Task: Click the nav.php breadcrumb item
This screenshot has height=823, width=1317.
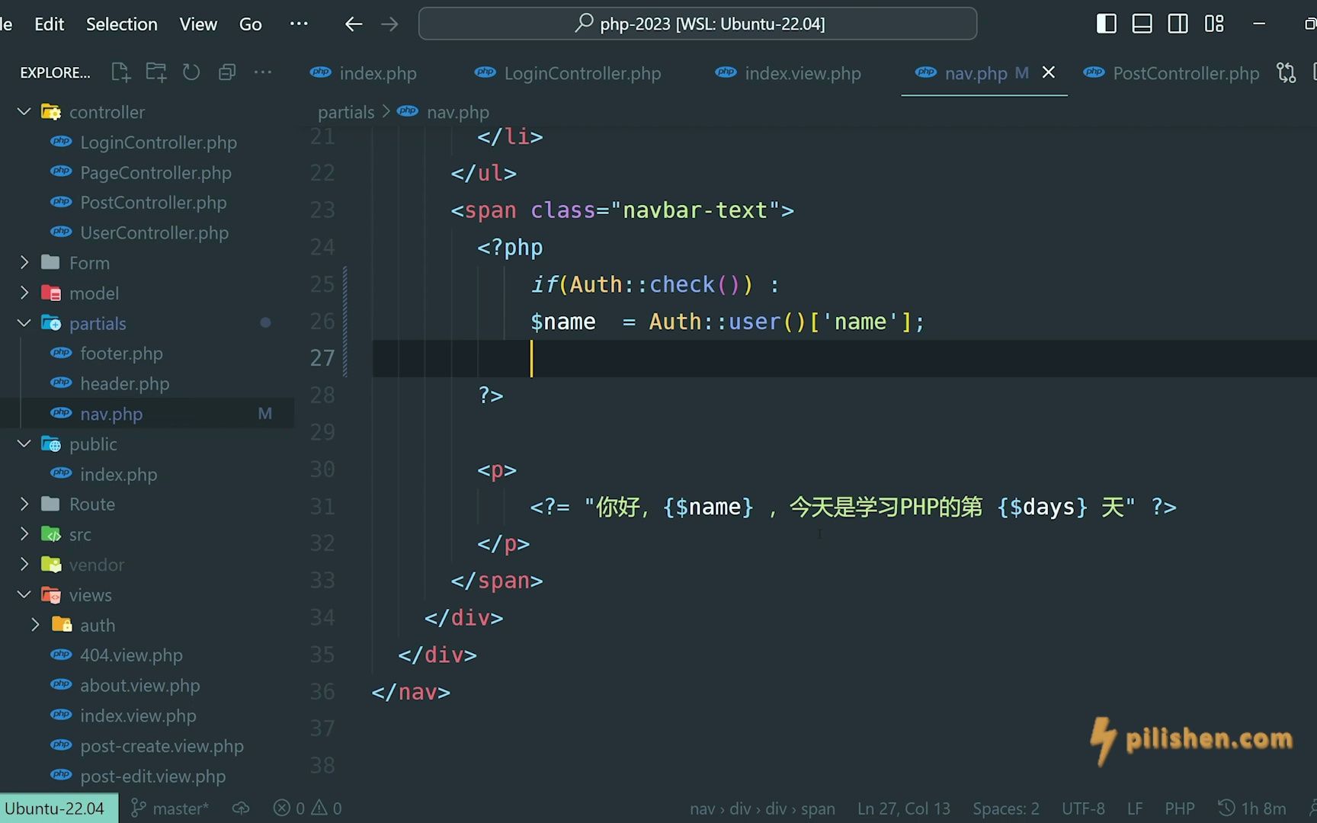Action: click(457, 111)
